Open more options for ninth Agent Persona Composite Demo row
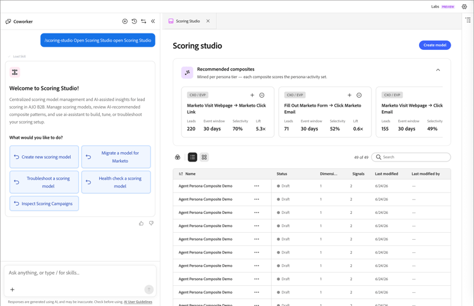 (257, 292)
